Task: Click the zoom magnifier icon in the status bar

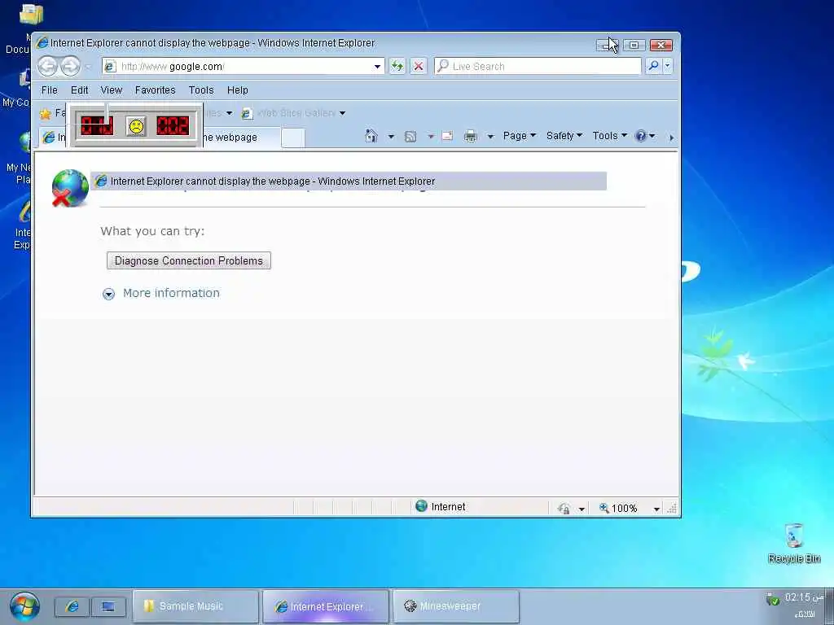Action: [604, 508]
